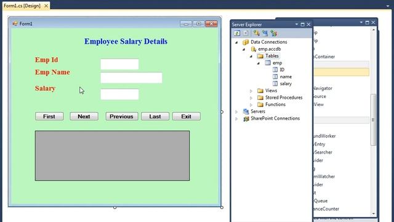This screenshot has width=394, height=222.
Task: Expand the Servers node
Action: click(x=236, y=112)
